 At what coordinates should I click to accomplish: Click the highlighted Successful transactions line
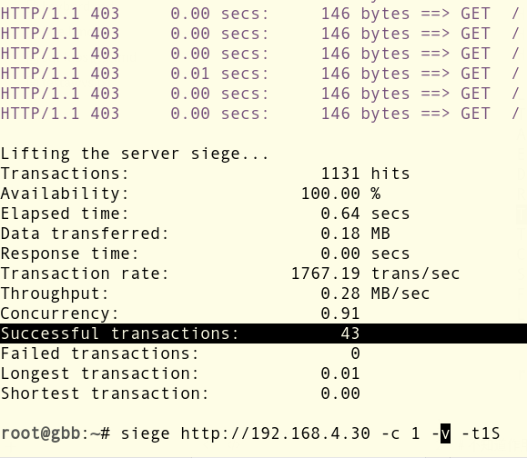pos(264,334)
